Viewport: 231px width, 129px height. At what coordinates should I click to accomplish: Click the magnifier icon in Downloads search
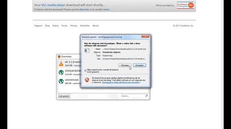147,96
